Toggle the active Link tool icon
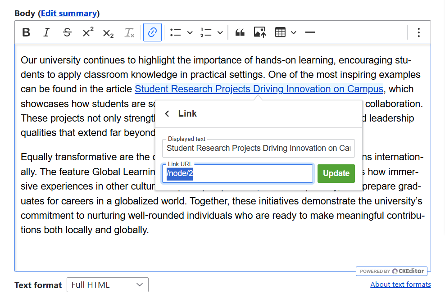 pyautogui.click(x=152, y=32)
